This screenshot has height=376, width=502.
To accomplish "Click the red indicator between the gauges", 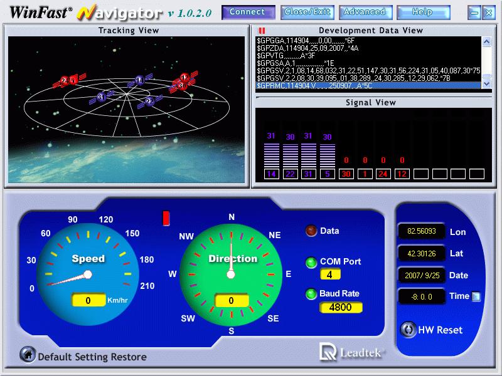I will 166,218.
